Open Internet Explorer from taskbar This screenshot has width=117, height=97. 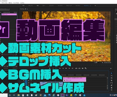pos(54,95)
